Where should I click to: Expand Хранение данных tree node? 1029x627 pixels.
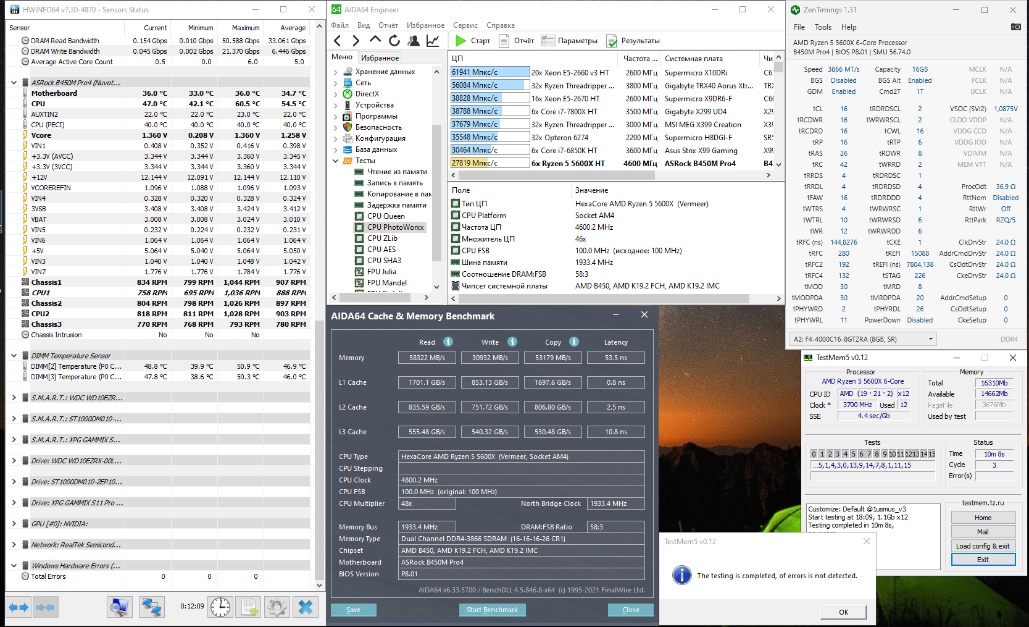pyautogui.click(x=336, y=72)
